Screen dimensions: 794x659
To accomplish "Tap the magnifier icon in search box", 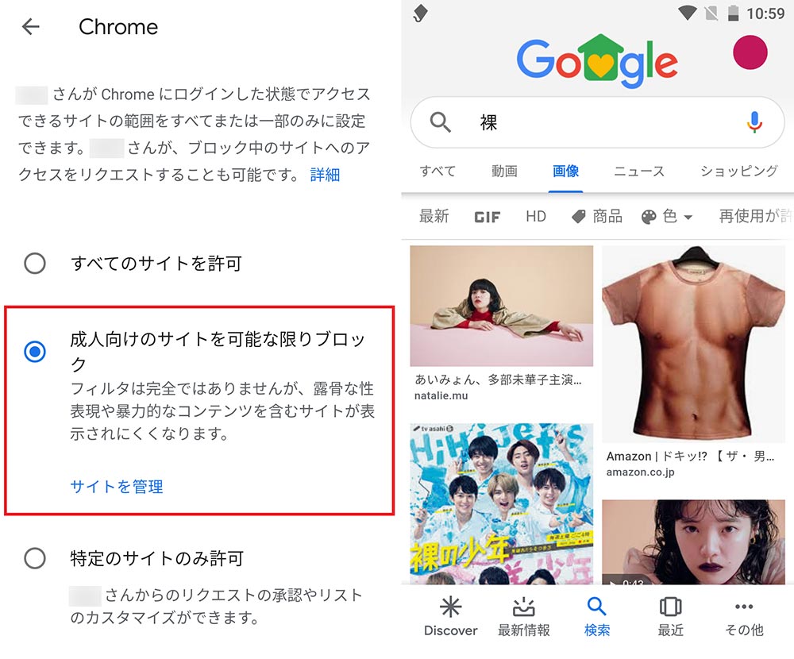I will (440, 122).
